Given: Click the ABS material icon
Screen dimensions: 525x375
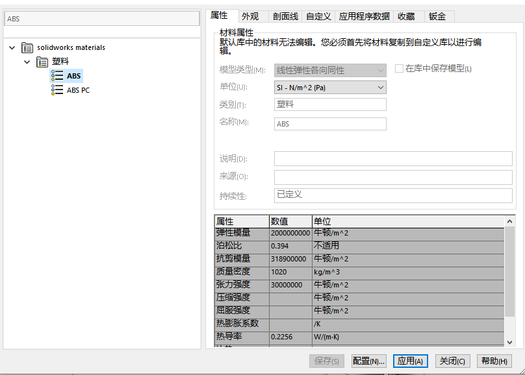Looking at the screenshot, I should (57, 76).
